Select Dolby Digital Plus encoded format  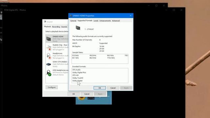79,72
